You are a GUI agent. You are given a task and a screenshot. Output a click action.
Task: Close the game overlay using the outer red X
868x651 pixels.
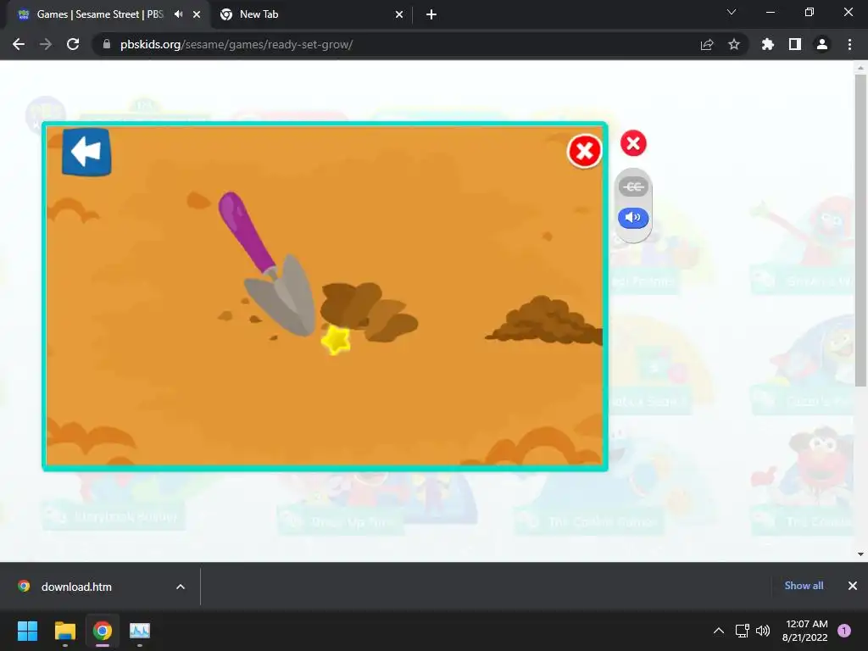click(633, 143)
